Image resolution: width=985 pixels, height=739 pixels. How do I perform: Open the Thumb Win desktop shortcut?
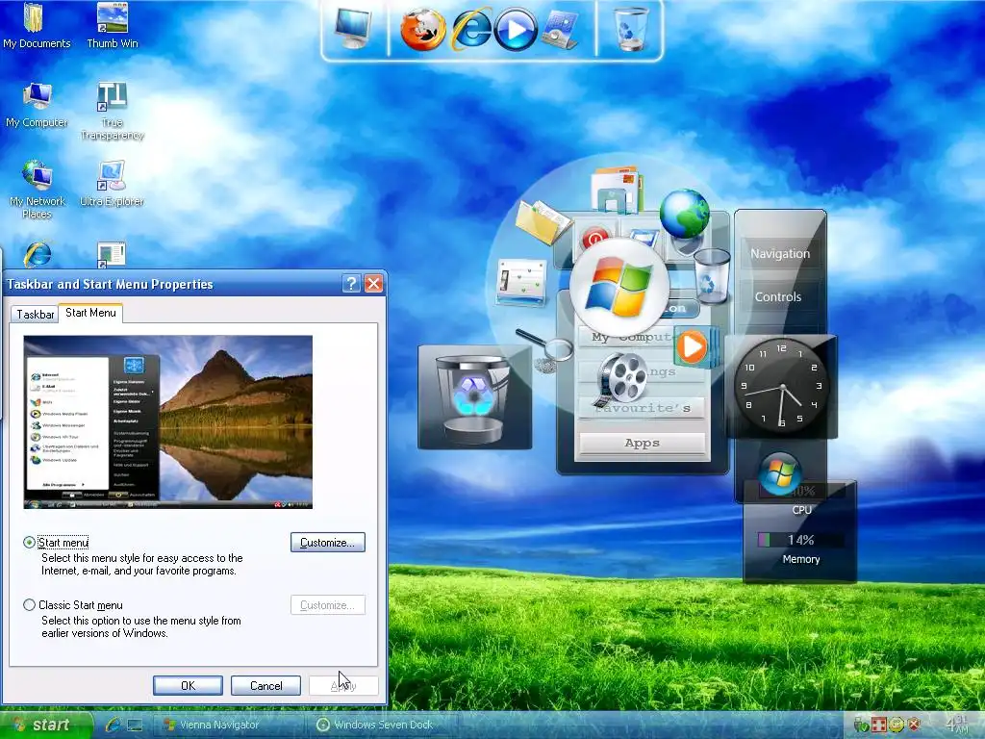coord(113,25)
